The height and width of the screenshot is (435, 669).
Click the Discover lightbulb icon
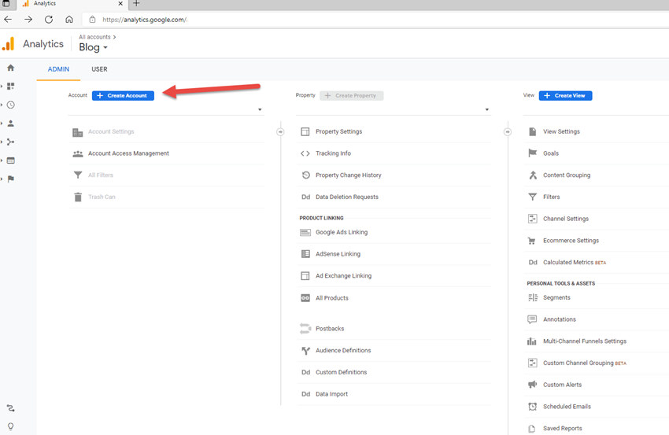pos(11,426)
